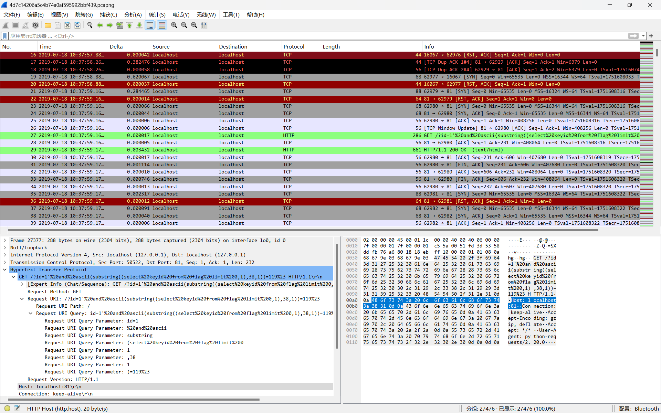Go to the first packet arrow
The image size is (661, 413).
[x=129, y=25]
